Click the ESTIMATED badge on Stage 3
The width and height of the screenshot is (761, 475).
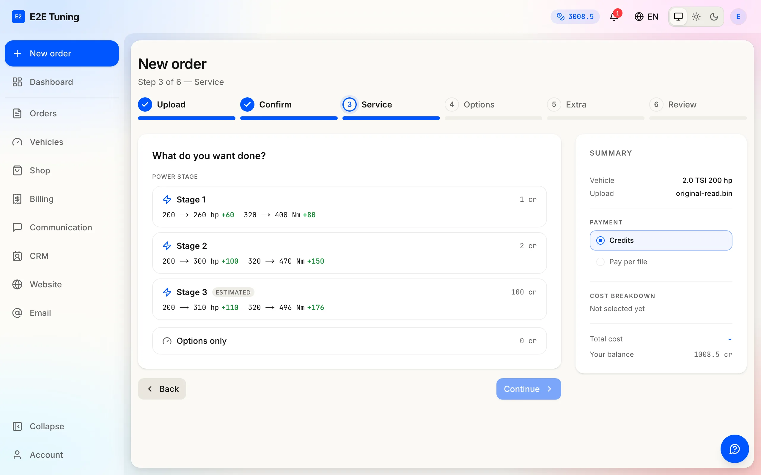coord(233,292)
